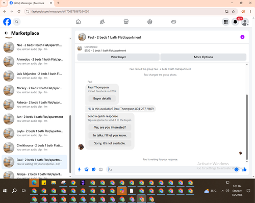Click the chat header group photo

[x=82, y=37]
